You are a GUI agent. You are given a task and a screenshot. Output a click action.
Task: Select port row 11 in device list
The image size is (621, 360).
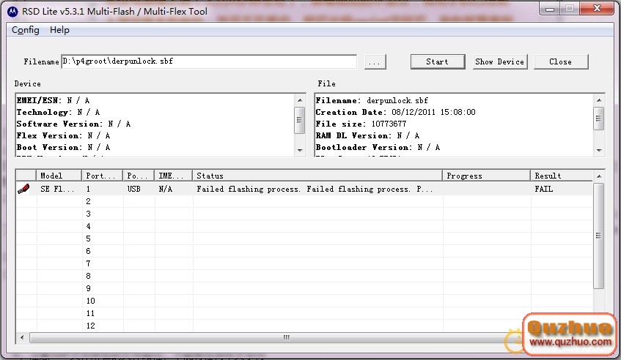[304, 313]
